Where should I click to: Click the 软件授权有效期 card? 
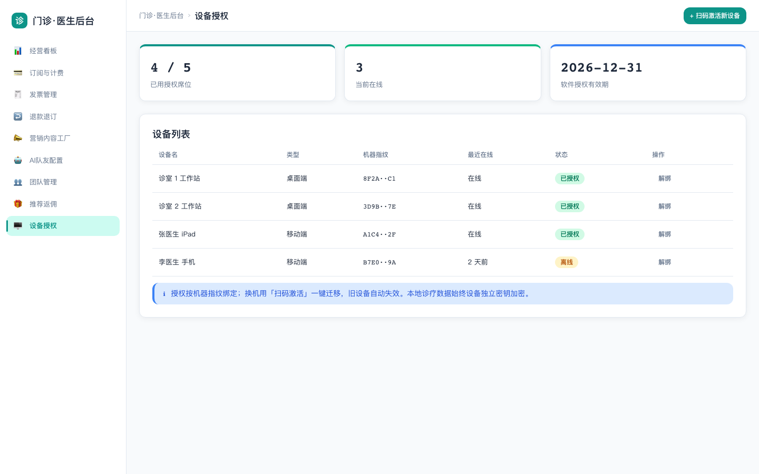click(x=648, y=73)
